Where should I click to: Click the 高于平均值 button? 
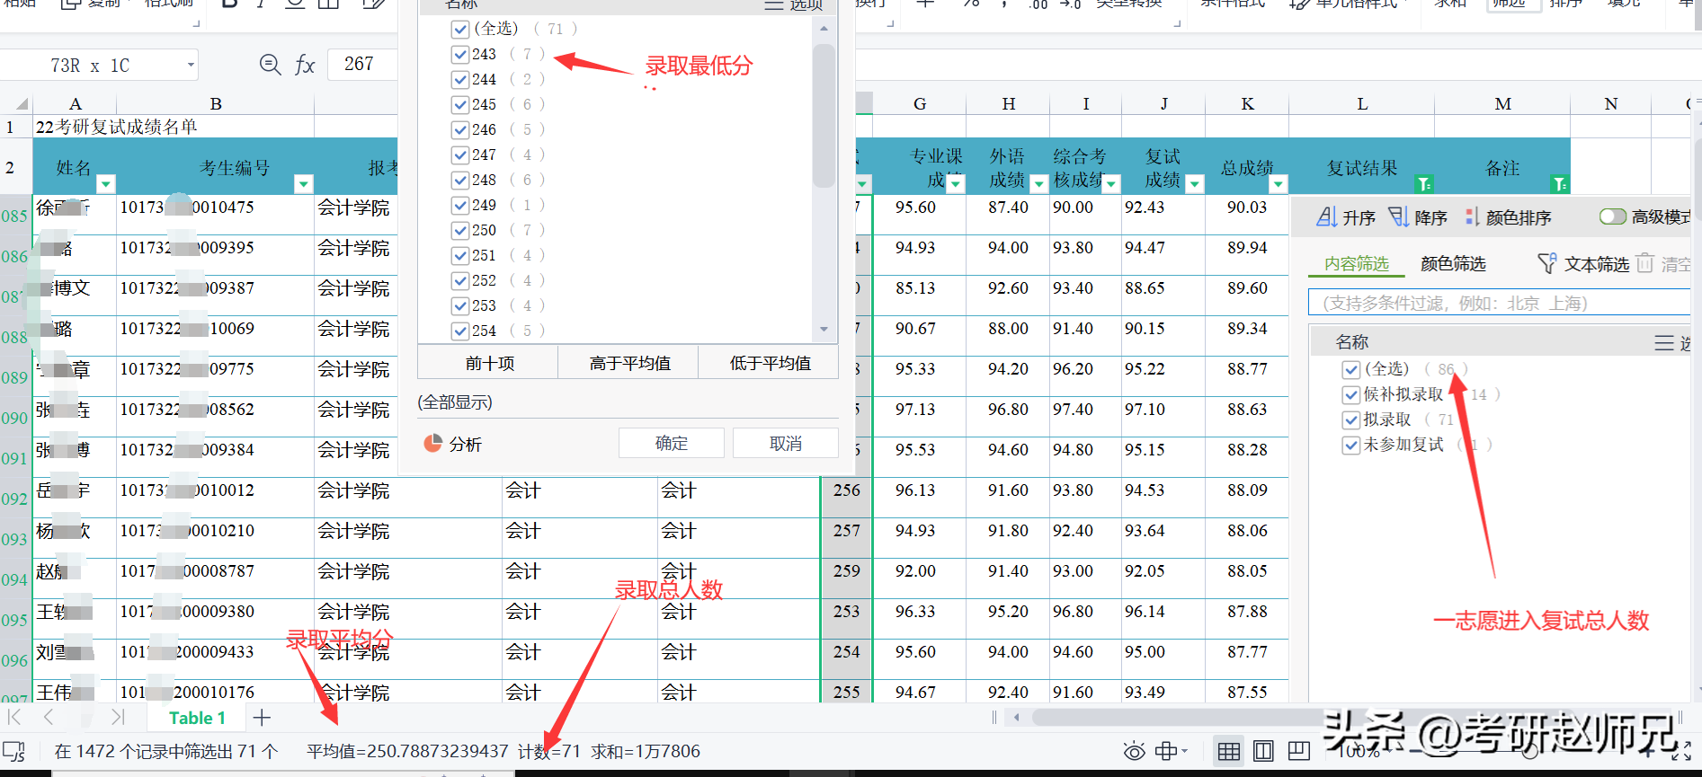pos(629,363)
